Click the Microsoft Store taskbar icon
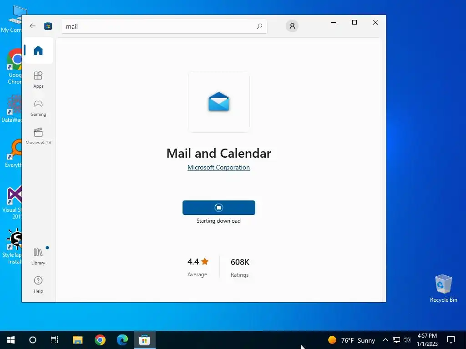Viewport: 466px width, 349px height. [144, 340]
